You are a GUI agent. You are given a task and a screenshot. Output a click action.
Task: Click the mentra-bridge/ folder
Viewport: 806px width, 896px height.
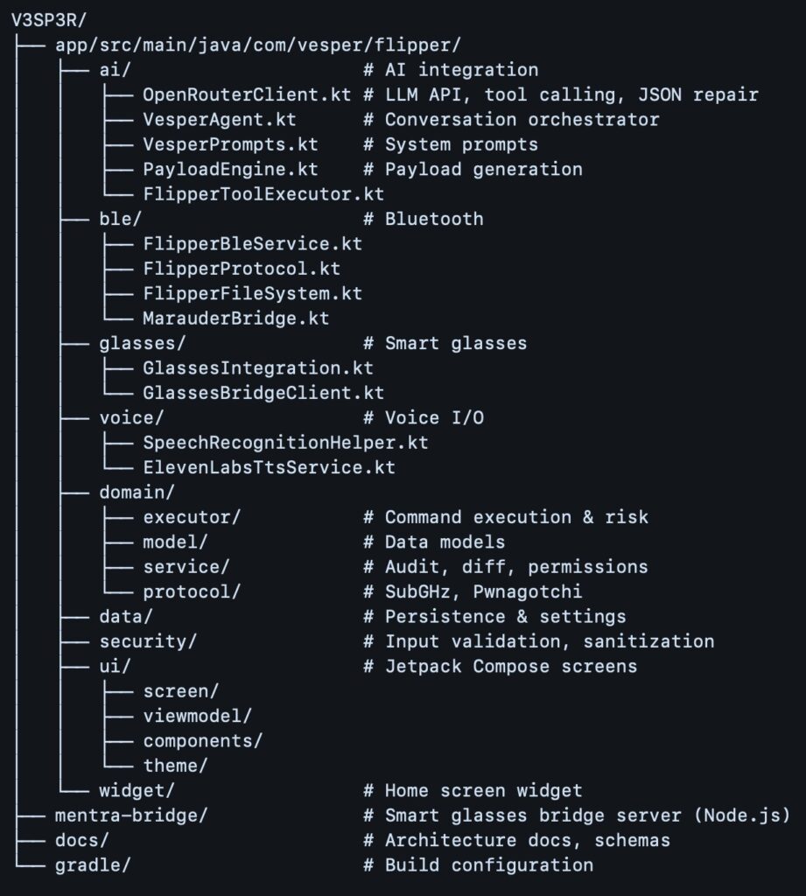click(x=131, y=815)
